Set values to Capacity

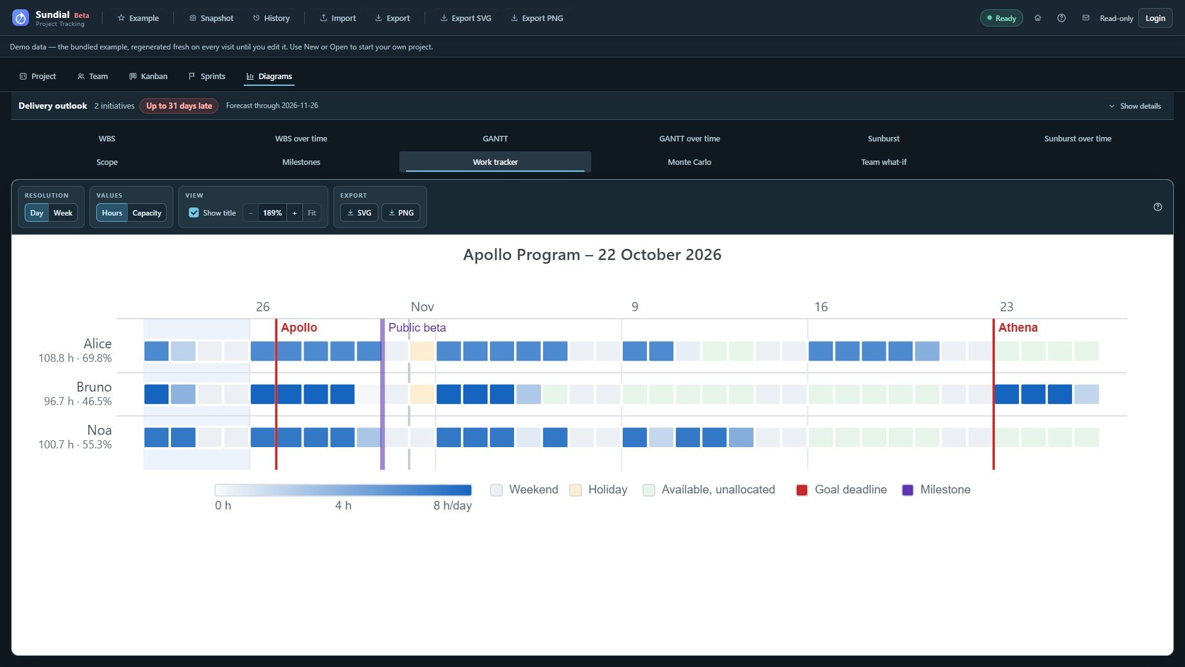click(x=147, y=213)
